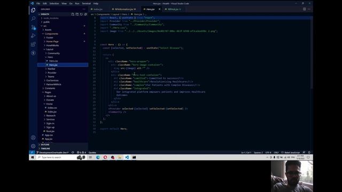Click the feedback icon in the status bar

click(304, 153)
